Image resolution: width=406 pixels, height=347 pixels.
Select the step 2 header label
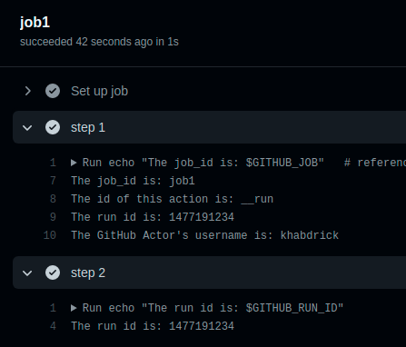(88, 273)
